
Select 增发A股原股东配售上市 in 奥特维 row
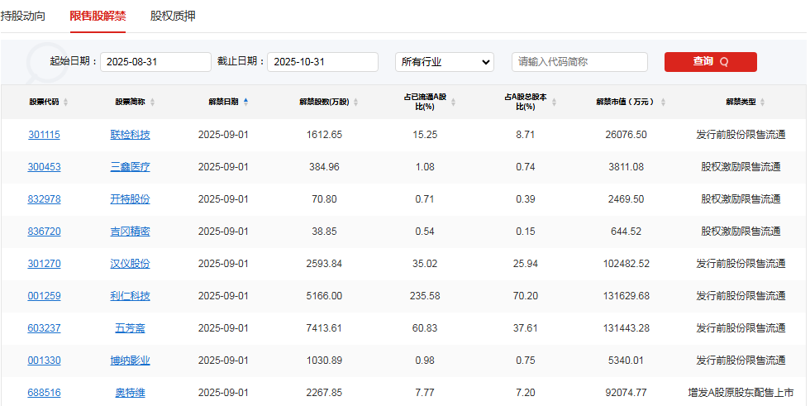click(x=741, y=393)
